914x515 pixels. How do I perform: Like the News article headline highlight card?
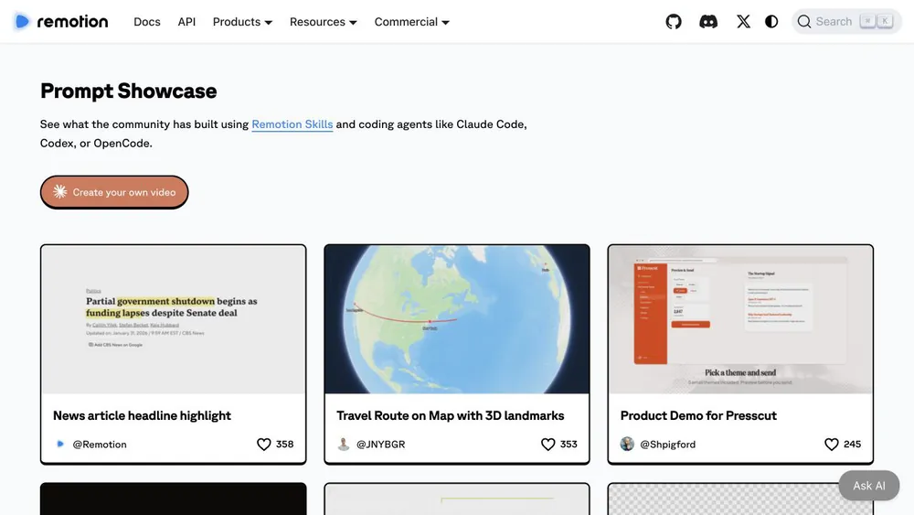(x=263, y=445)
